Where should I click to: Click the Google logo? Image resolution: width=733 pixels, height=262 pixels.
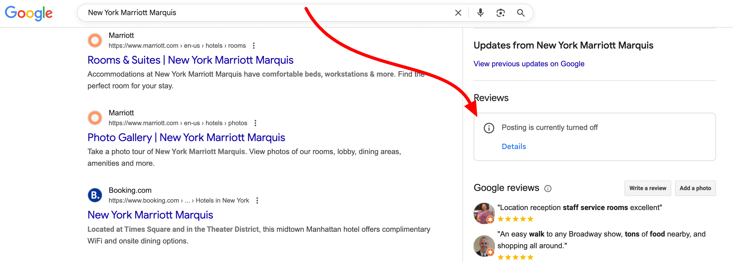tap(29, 12)
